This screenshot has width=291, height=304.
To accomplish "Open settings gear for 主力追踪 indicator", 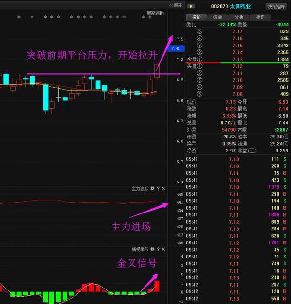I will pos(152,188).
